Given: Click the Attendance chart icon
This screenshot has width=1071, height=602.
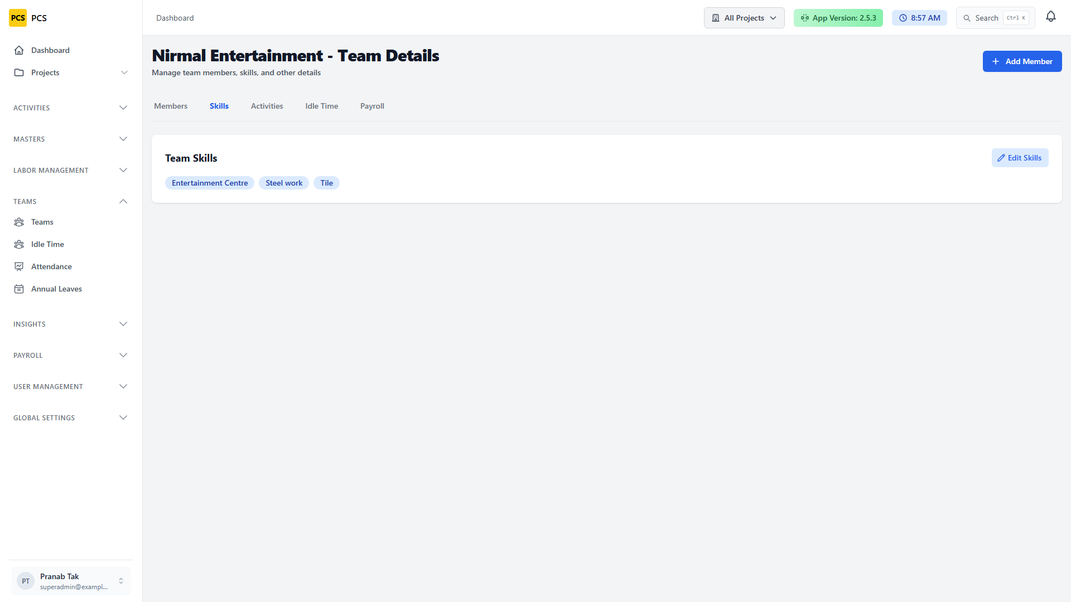Looking at the screenshot, I should coord(19,266).
